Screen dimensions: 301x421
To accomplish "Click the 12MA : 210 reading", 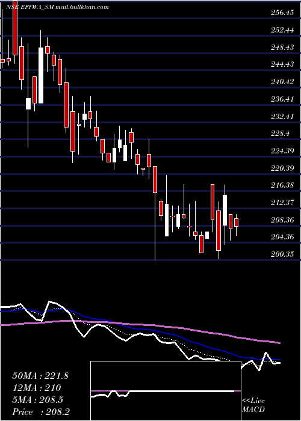I will coord(36,388).
